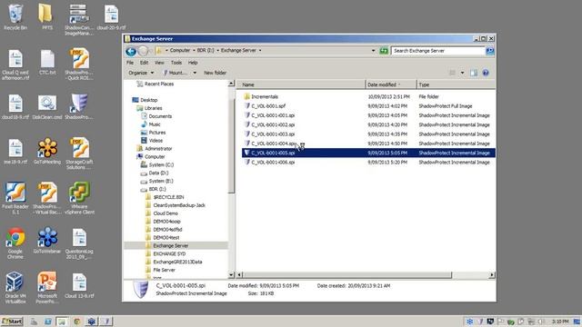Viewport: 582px width, 327px height.
Task: Open StorageCraft Solutions PDF on desktop
Action: coord(79,154)
